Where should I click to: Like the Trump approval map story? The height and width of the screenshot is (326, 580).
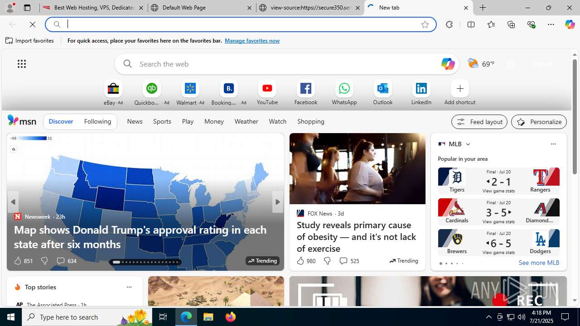[x=18, y=261]
